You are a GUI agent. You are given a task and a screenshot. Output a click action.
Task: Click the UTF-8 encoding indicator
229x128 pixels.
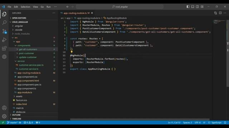pyautogui.click(x=198, y=123)
